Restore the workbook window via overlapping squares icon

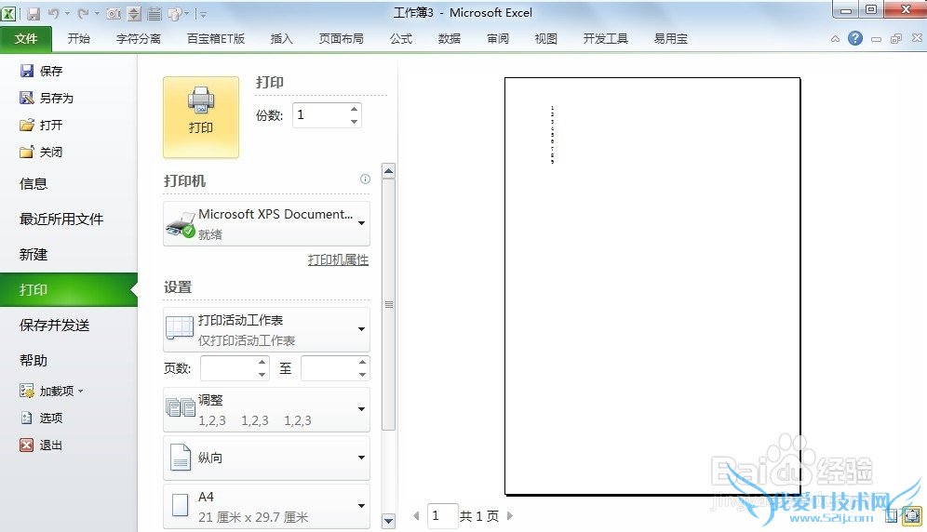[x=896, y=39]
